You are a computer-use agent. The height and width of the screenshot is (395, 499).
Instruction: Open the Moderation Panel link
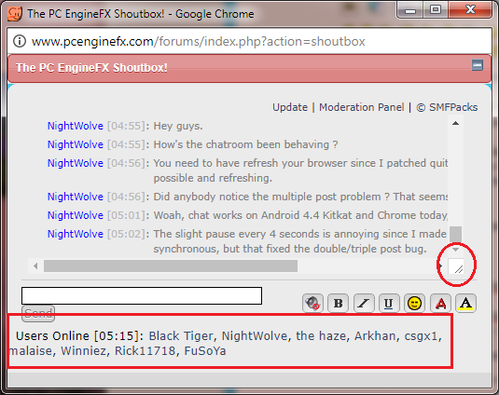[362, 107]
